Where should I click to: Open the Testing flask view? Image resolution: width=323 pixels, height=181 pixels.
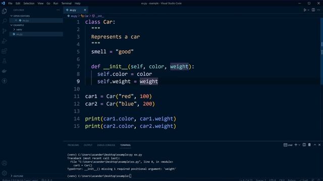click(5, 61)
